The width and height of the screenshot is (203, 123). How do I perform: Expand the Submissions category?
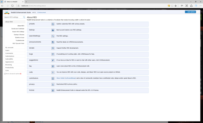(15, 56)
